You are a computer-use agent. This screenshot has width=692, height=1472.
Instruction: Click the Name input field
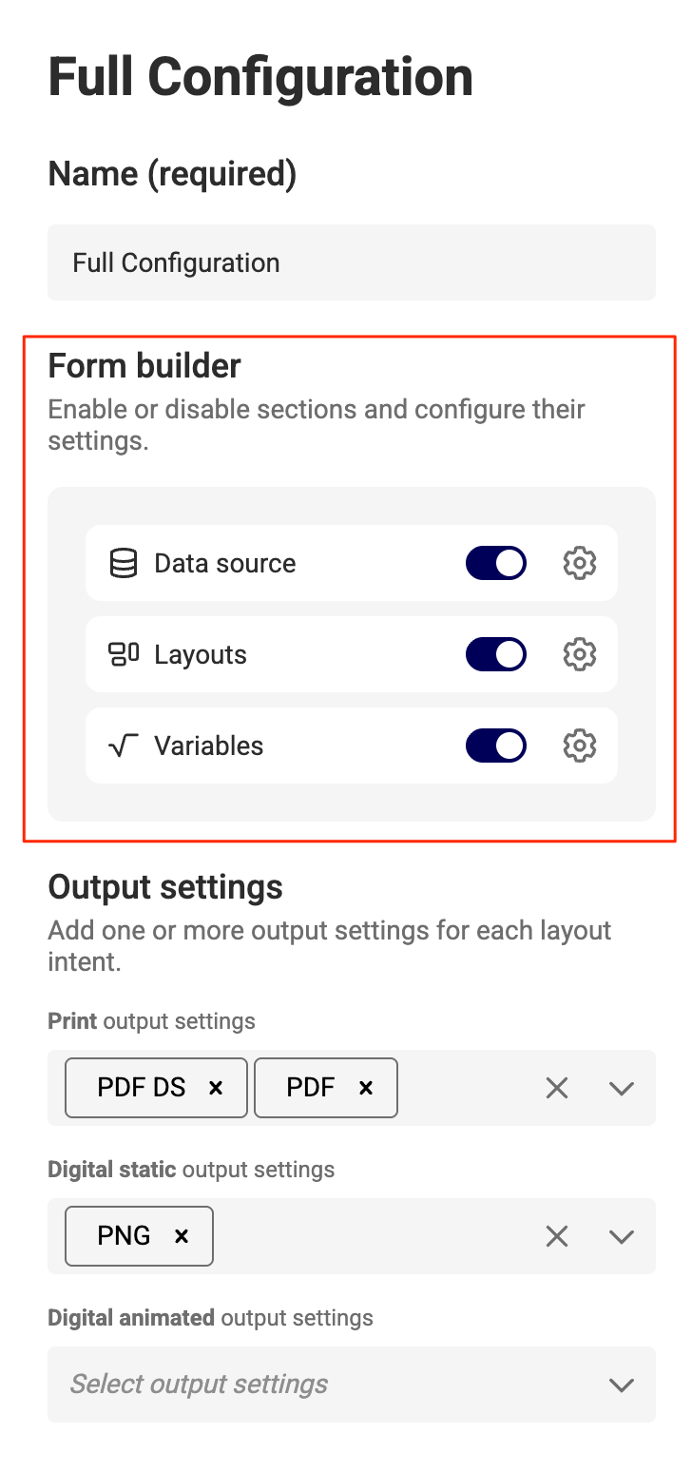[352, 262]
